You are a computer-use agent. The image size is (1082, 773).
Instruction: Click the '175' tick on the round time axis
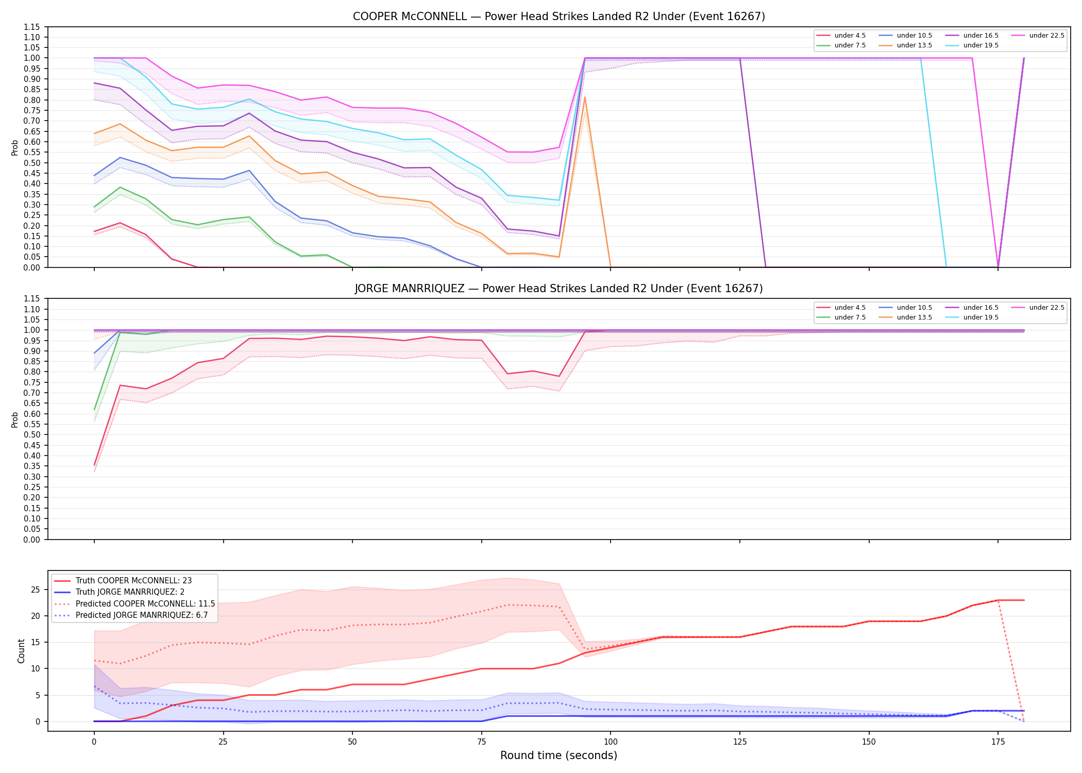998,742
